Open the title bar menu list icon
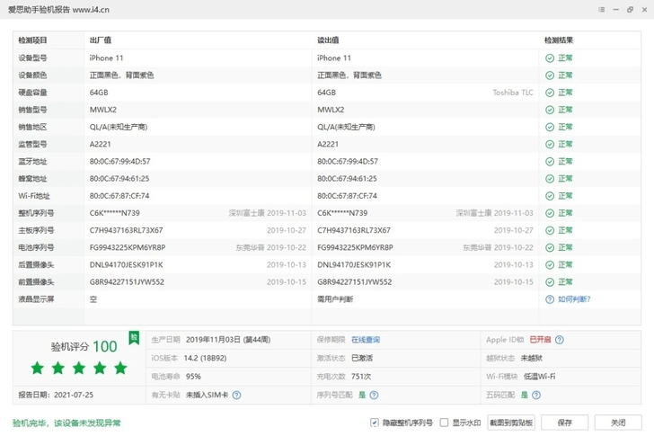Screen dimensions: 654x445 click(602, 10)
